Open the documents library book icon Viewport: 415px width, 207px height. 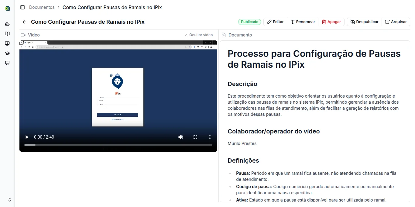coord(7,33)
